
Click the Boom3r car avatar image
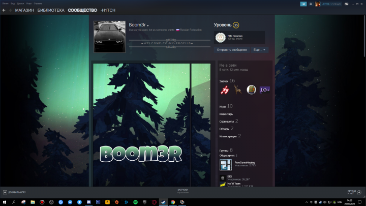tap(109, 37)
